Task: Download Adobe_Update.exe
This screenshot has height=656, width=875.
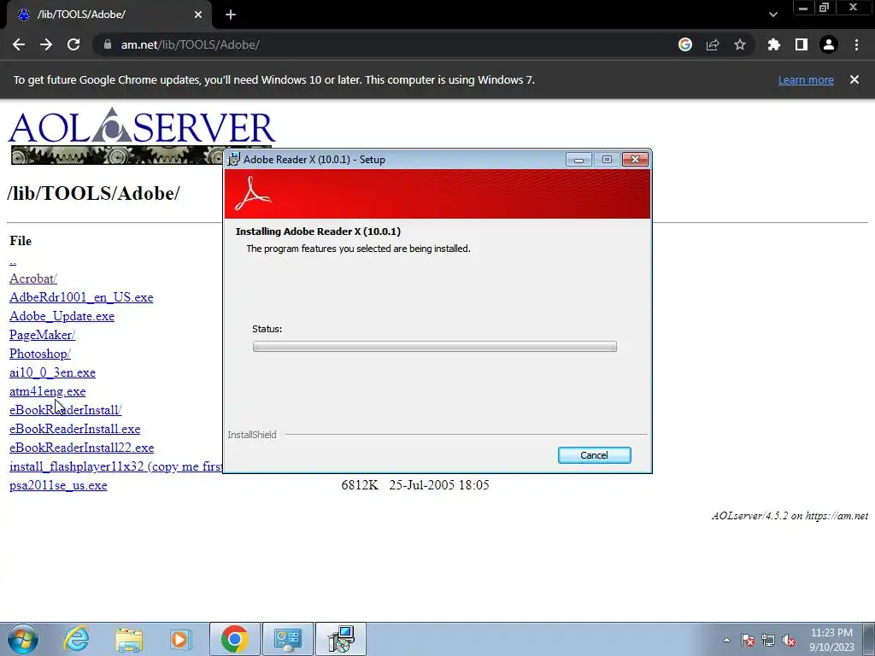Action: 62,316
